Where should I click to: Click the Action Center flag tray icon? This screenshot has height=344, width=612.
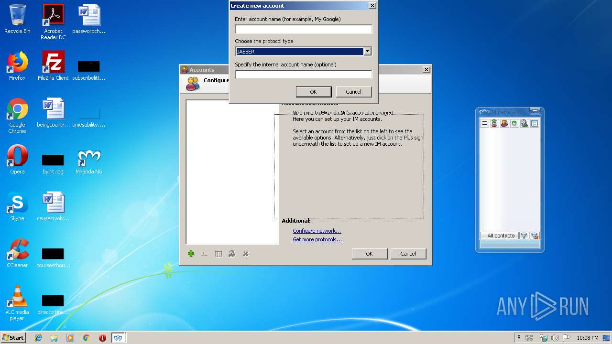(x=567, y=338)
